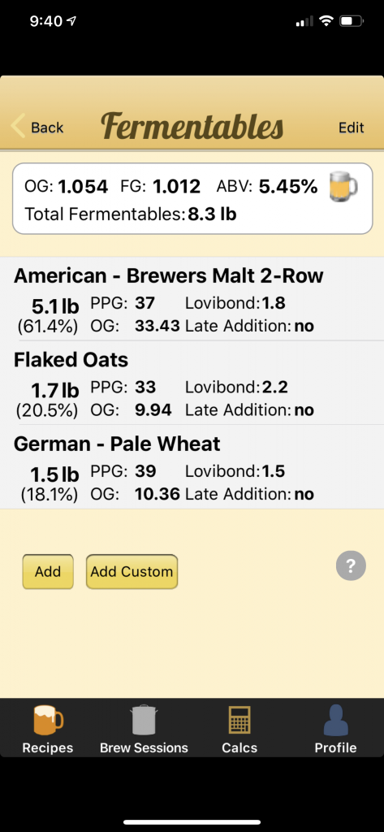
Task: Open the American Brewers Malt 2-Row entry
Action: pyautogui.click(x=192, y=299)
